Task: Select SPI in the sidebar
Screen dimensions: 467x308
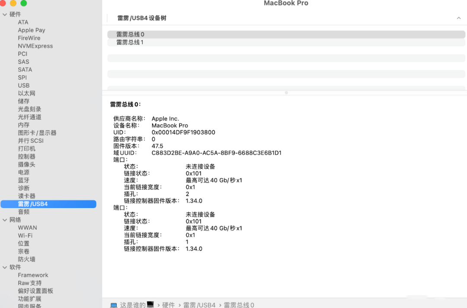Action: (x=22, y=77)
